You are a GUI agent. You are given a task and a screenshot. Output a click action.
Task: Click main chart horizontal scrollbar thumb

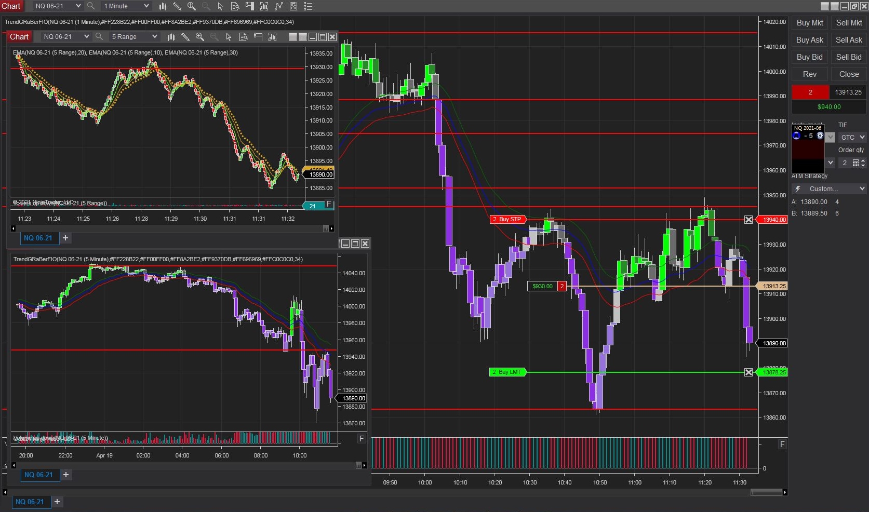766,492
